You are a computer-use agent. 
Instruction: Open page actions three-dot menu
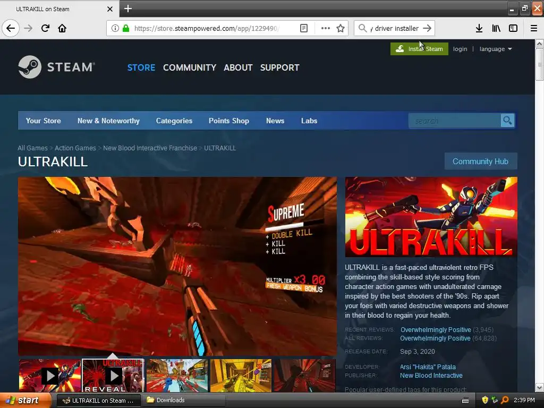point(326,28)
